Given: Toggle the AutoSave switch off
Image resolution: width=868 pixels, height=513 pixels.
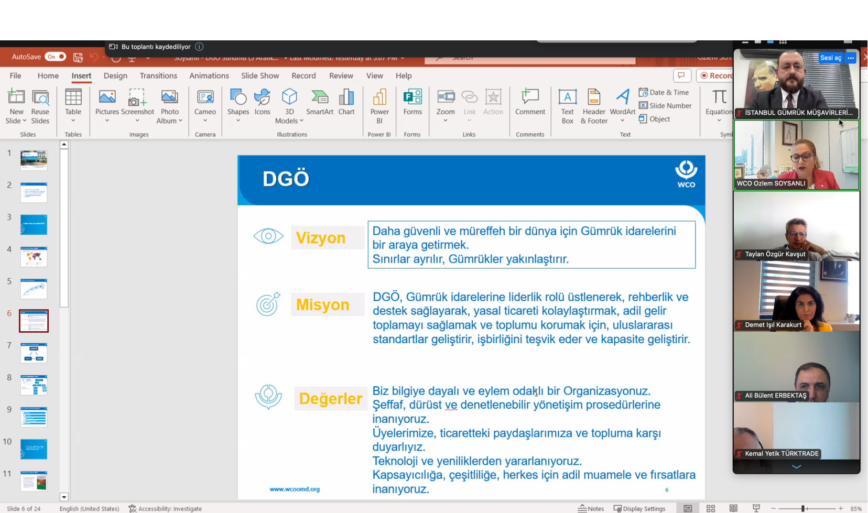Looking at the screenshot, I should click(x=55, y=57).
